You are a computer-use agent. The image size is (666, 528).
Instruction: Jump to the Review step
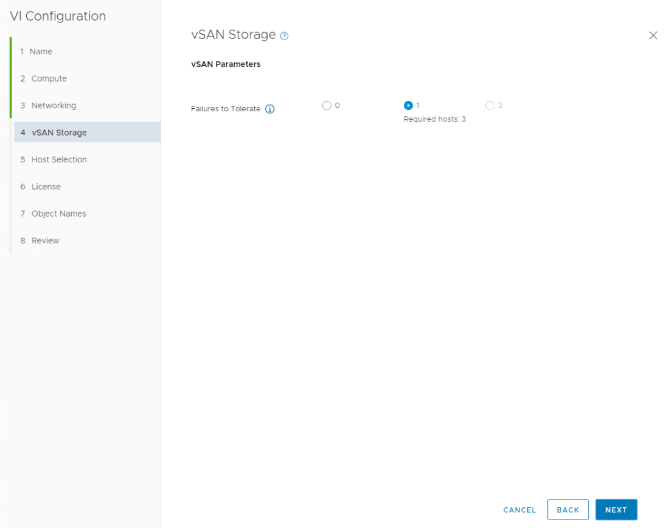coord(45,241)
